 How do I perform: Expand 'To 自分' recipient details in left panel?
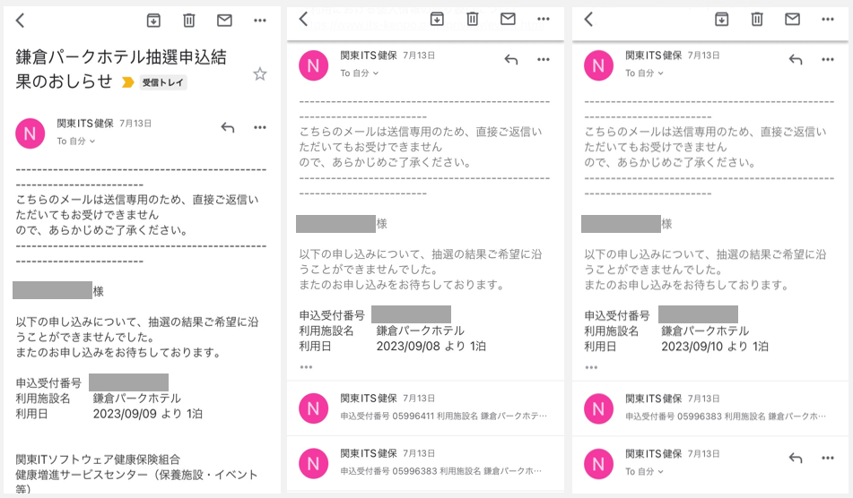click(76, 142)
